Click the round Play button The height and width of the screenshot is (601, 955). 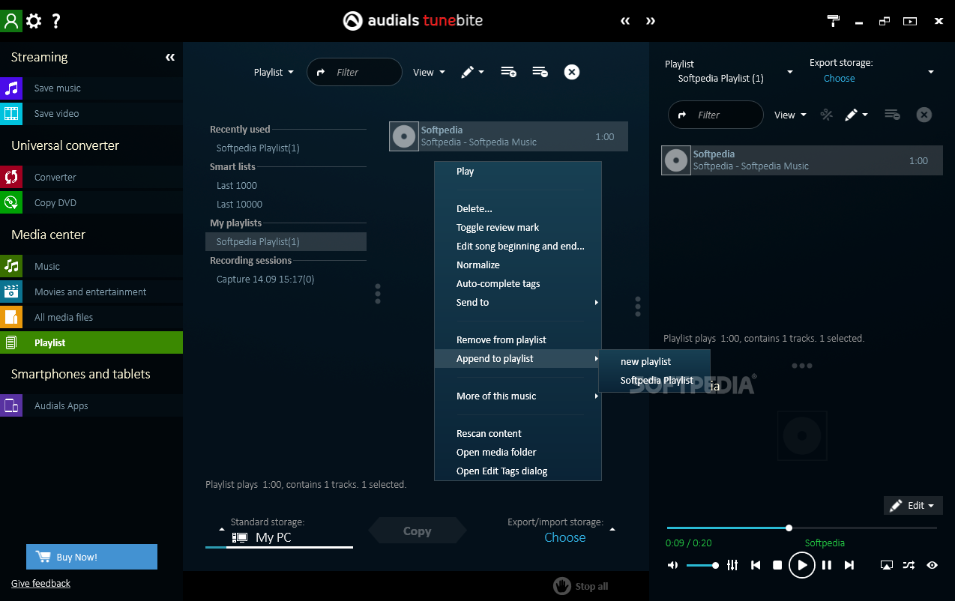(801, 565)
